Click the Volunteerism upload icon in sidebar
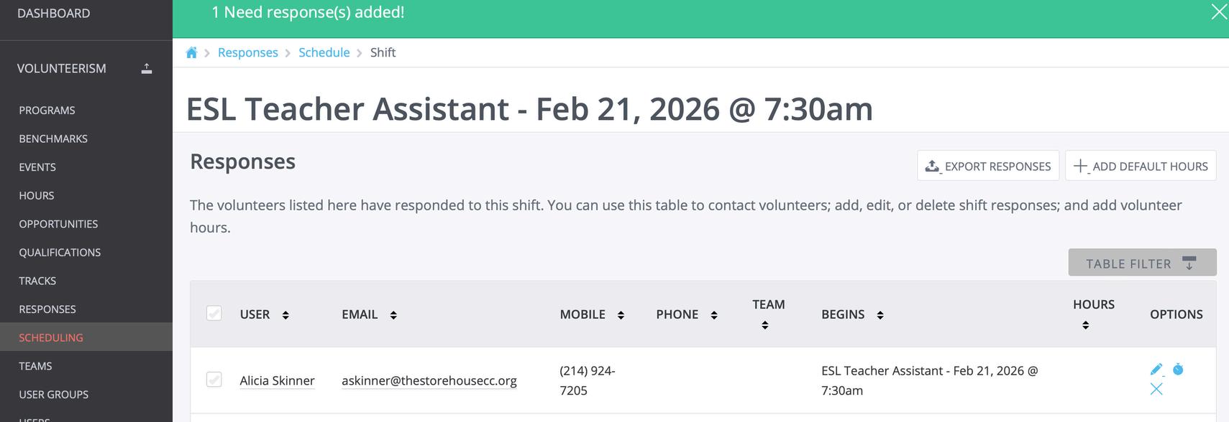This screenshot has width=1229, height=422. coord(147,69)
